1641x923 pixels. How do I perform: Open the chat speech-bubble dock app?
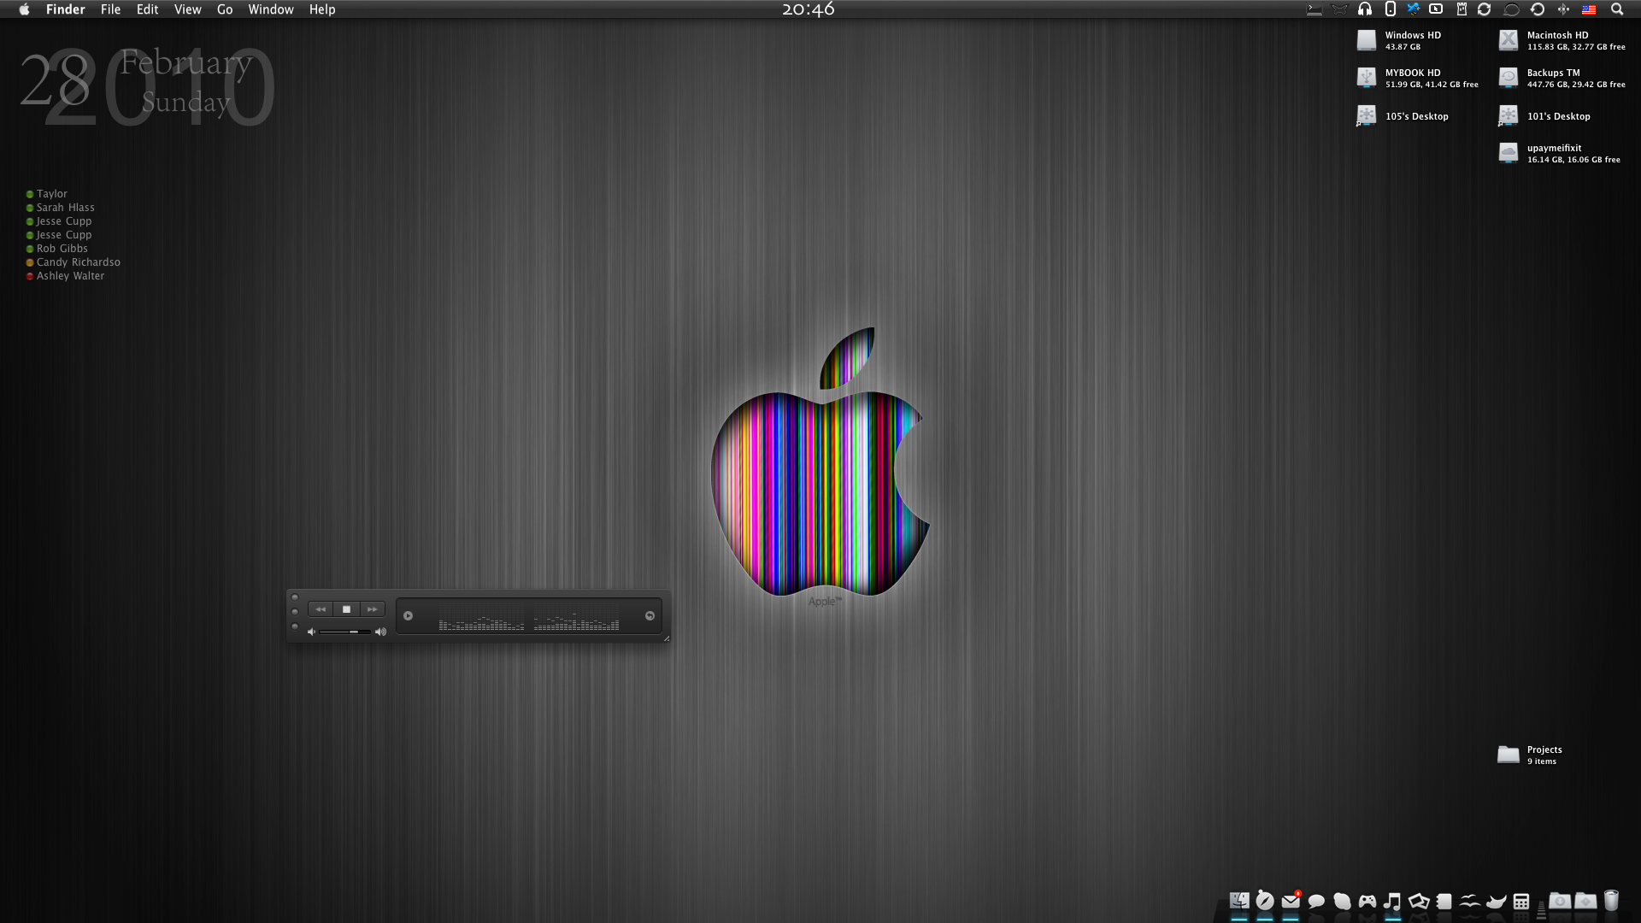click(x=1316, y=901)
